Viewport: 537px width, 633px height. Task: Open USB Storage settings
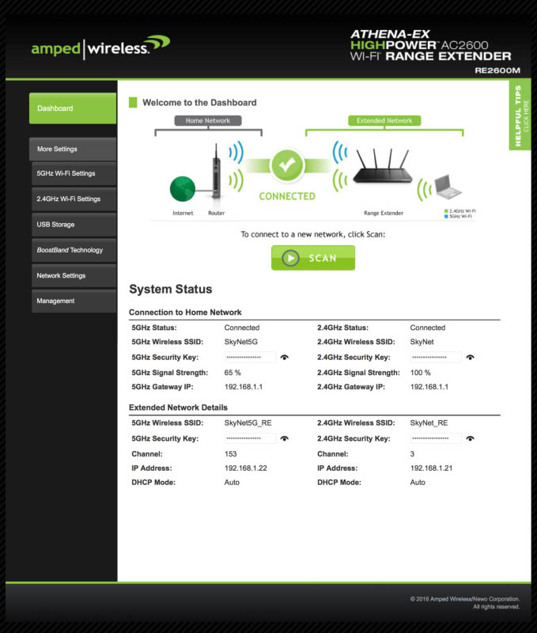pyautogui.click(x=74, y=225)
